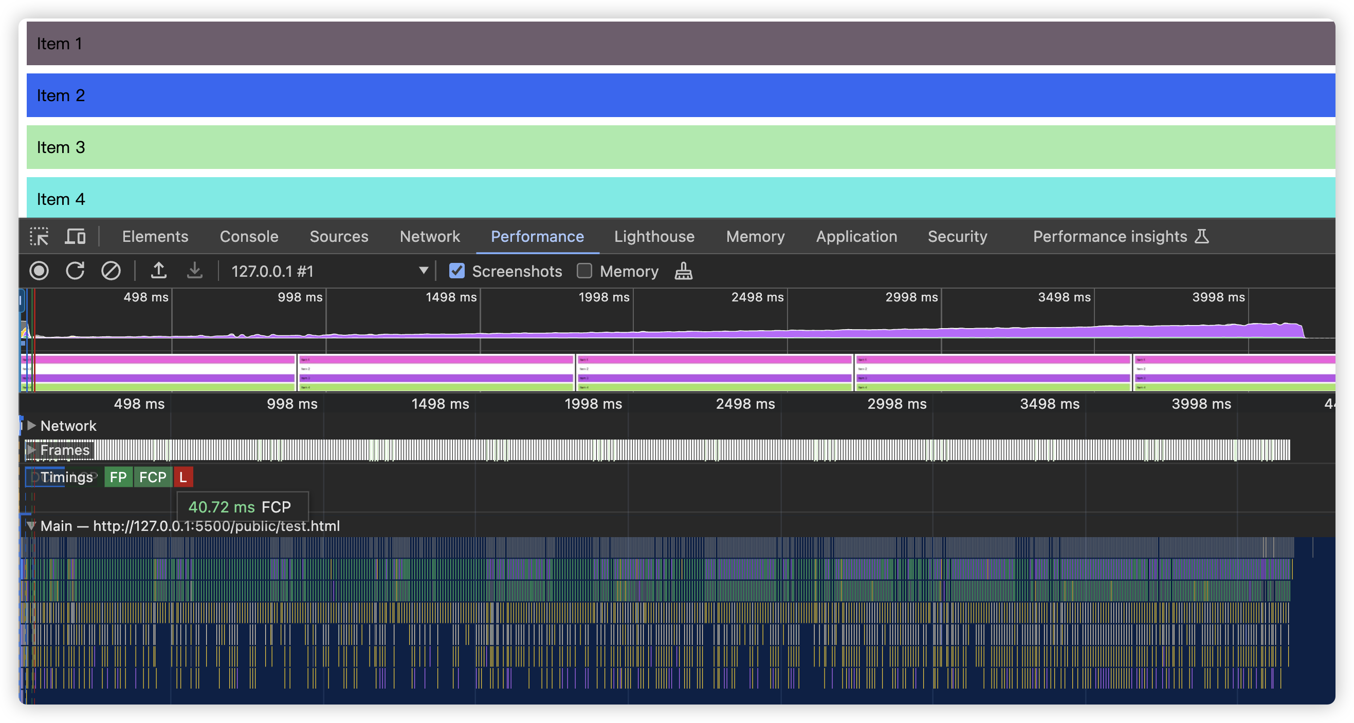Open the 127.0.0.1 #1 profile dropdown
The height and width of the screenshot is (723, 1354).
point(423,271)
